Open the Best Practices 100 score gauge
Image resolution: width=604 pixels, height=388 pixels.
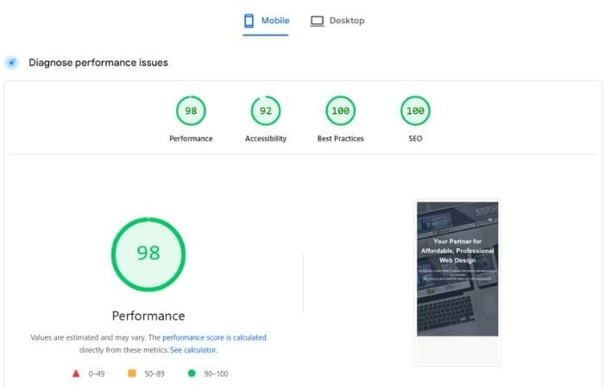tap(341, 111)
